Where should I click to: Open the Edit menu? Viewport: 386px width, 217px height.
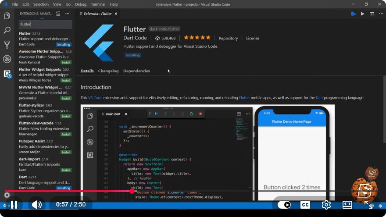tap(25, 4)
